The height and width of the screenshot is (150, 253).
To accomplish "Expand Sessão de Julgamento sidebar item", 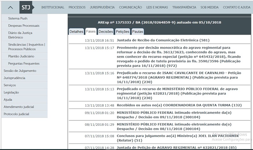I will (x=20, y=71).
